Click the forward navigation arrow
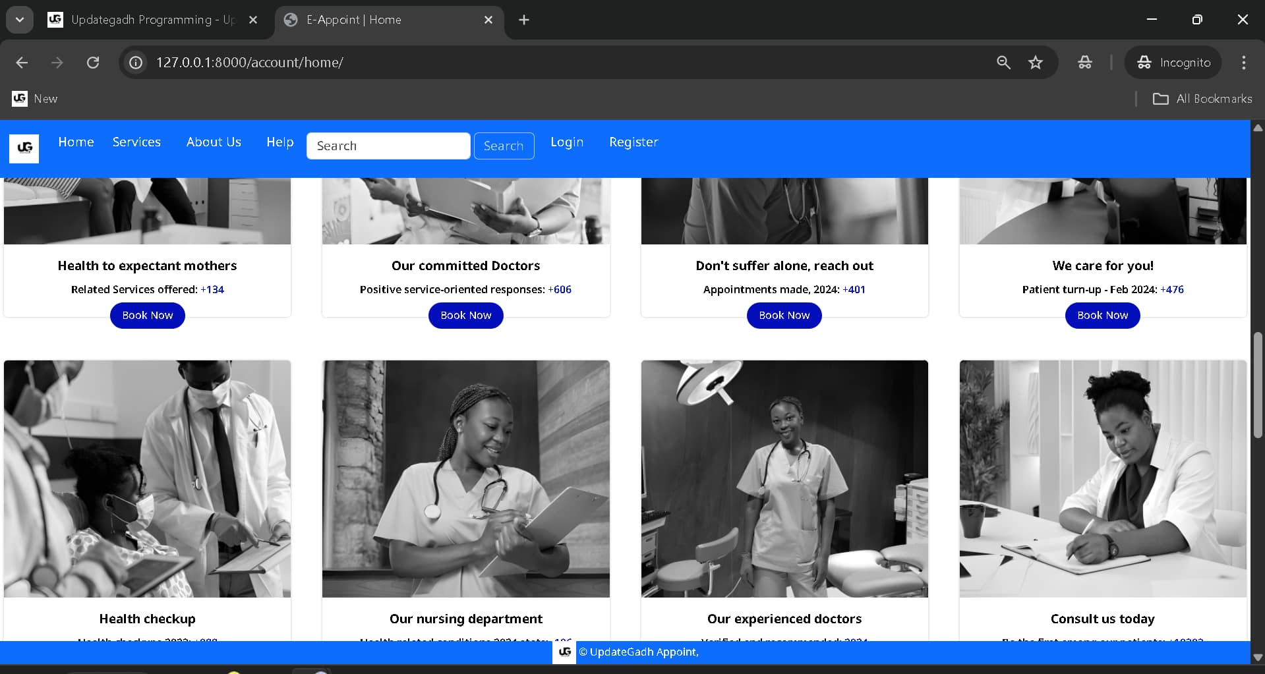The width and height of the screenshot is (1265, 674). coord(57,63)
